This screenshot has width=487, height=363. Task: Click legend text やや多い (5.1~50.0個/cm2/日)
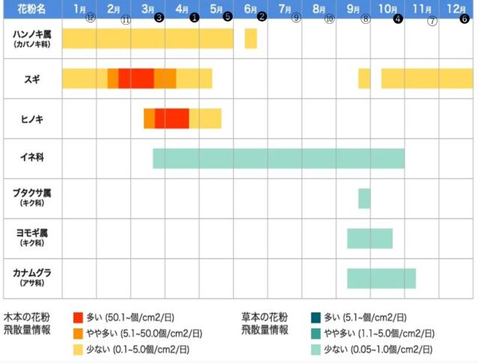click(x=145, y=334)
